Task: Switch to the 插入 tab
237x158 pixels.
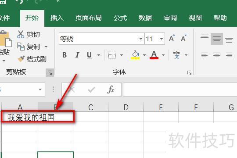Action: pos(57,18)
